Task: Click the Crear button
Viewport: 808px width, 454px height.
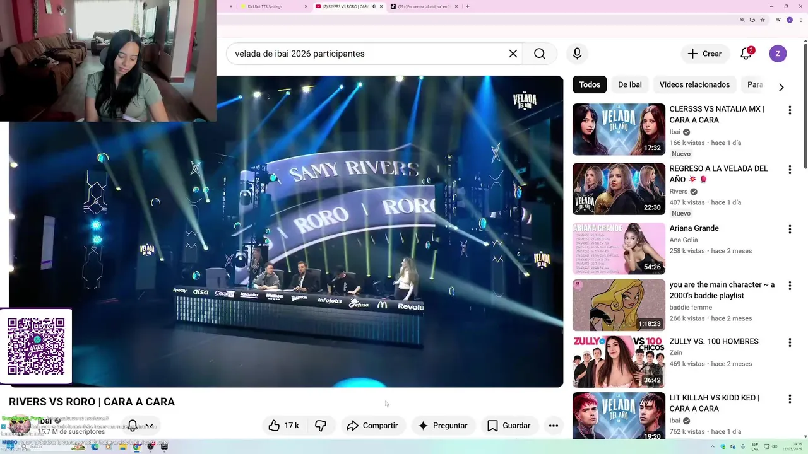Action: tap(704, 54)
